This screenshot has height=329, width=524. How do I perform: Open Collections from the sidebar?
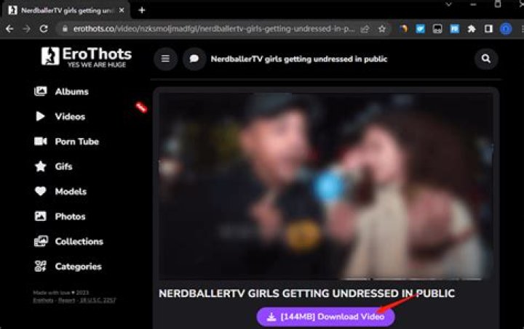coord(79,241)
